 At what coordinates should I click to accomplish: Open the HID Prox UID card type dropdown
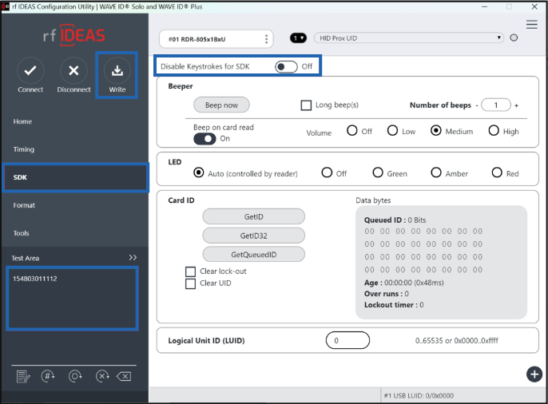coord(408,38)
